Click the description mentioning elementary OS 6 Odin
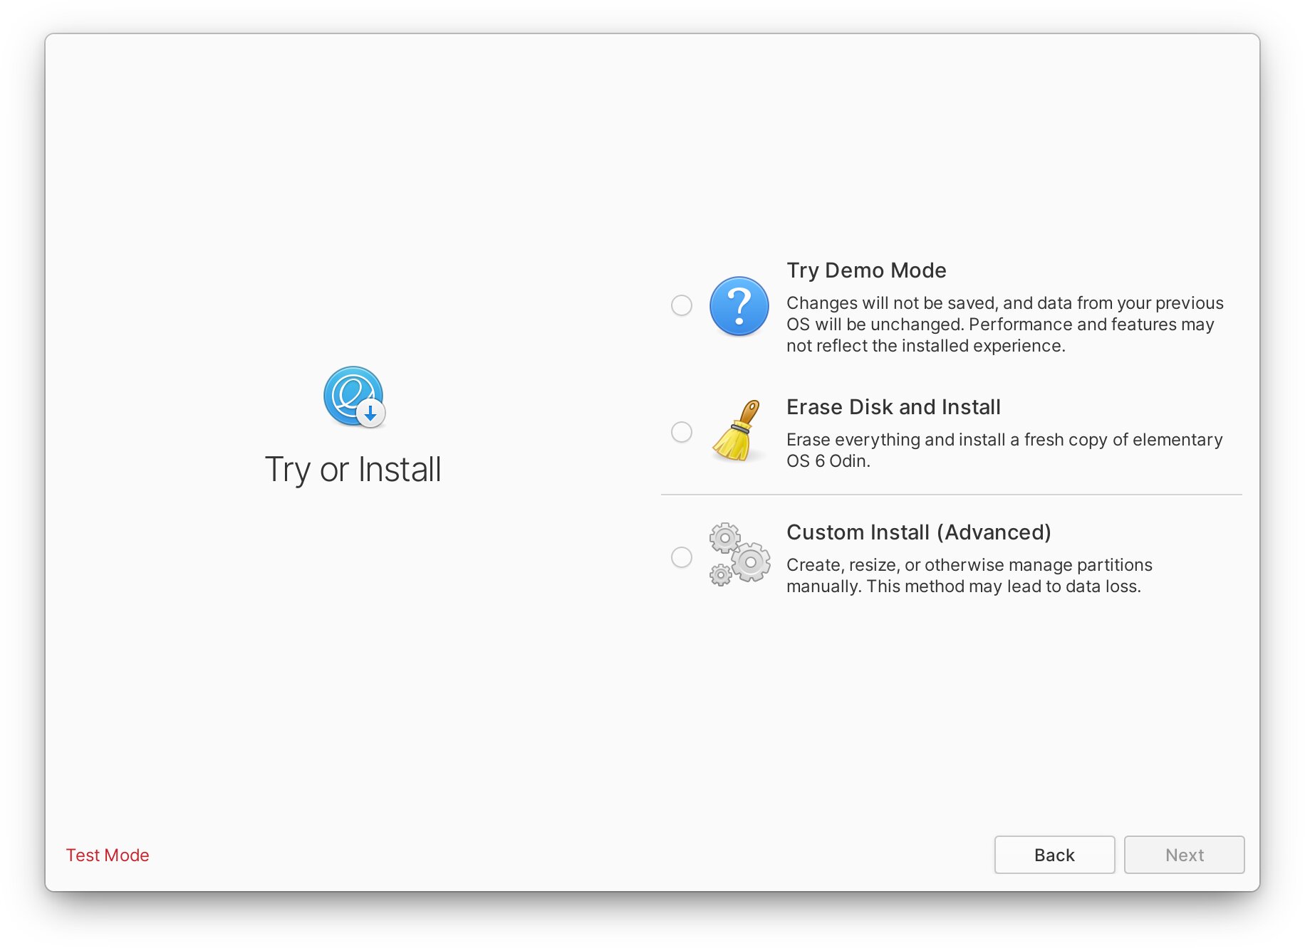Viewport: 1305px width, 948px height. coord(1004,451)
